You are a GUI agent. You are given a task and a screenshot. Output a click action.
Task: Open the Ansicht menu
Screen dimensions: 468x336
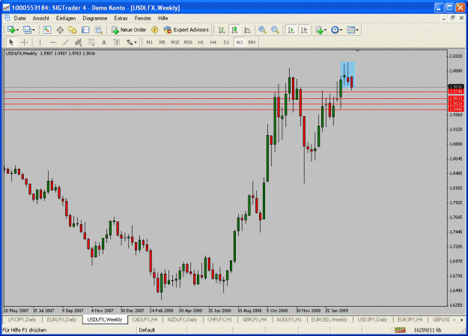(x=41, y=18)
